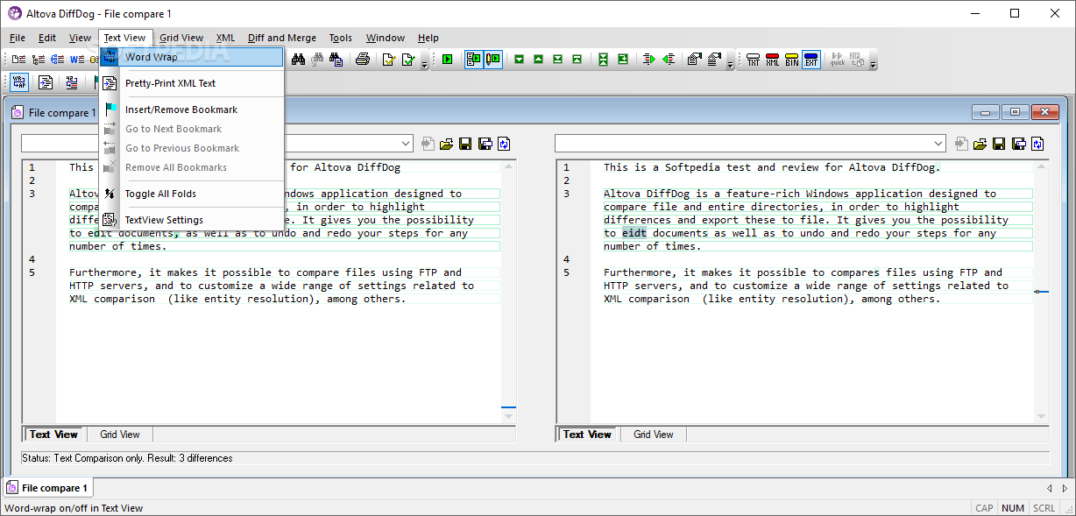Open the Tools menu
1076x516 pixels.
pos(341,38)
